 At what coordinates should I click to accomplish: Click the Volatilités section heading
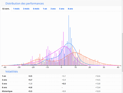coord(12,71)
